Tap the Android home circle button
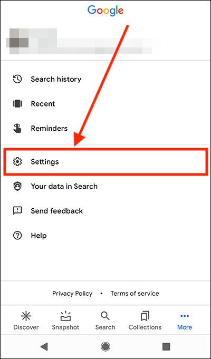The image size is (211, 359). pyautogui.click(x=105, y=347)
